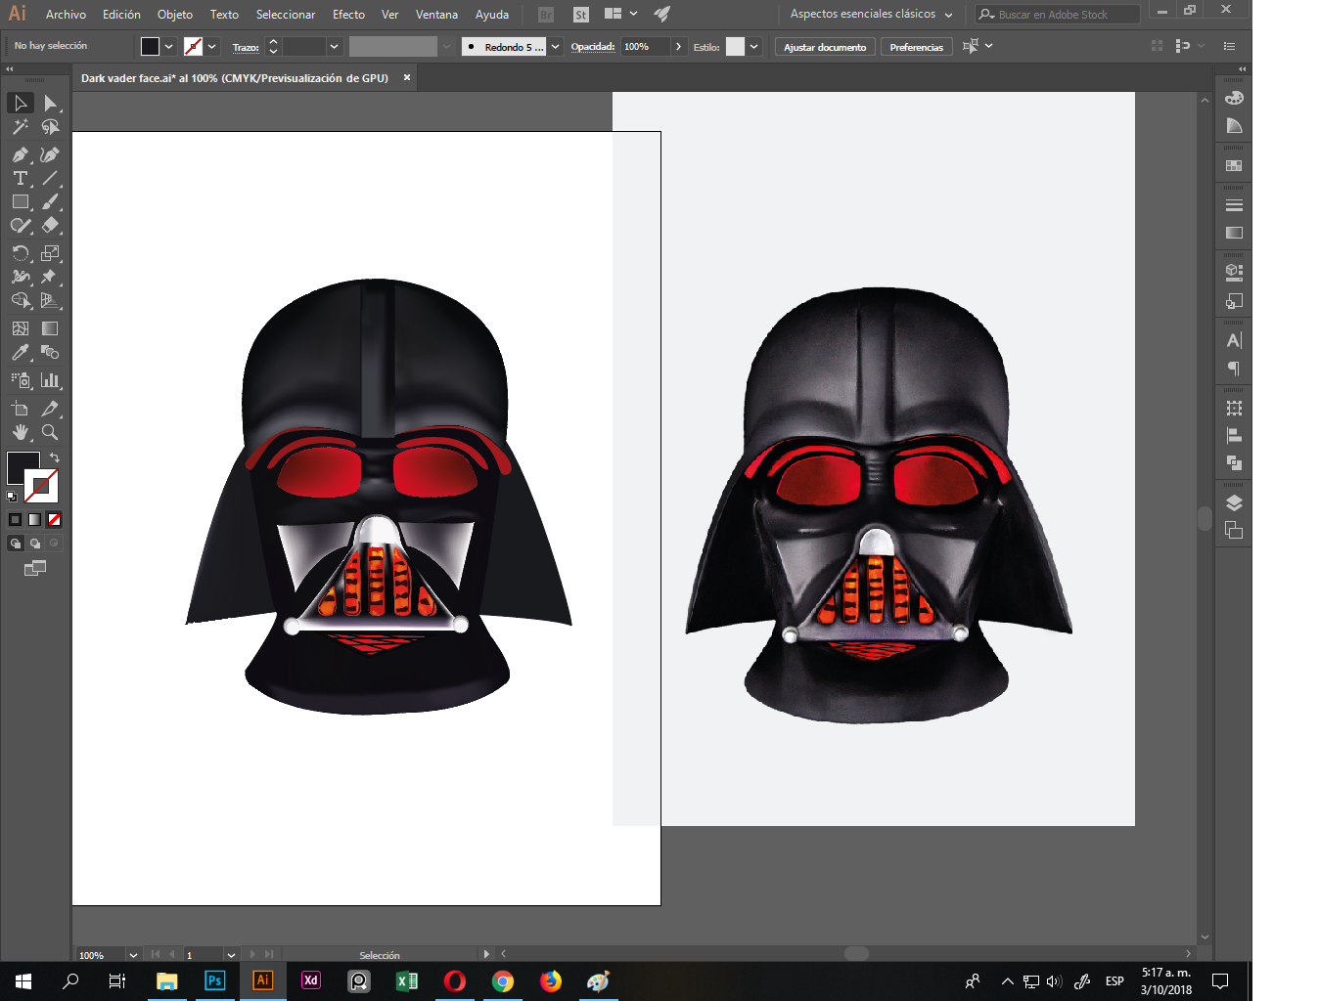Click the stroke box in toolbar
The image size is (1319, 1001).
coord(43,487)
